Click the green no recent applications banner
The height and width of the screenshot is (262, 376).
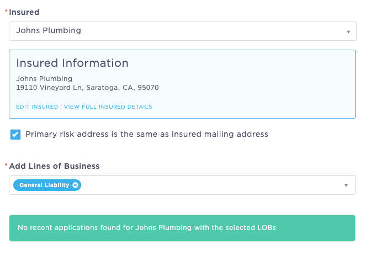pyautogui.click(x=182, y=228)
